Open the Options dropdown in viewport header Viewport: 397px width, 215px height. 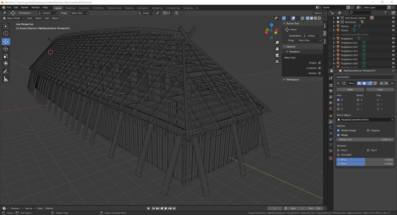point(319,13)
